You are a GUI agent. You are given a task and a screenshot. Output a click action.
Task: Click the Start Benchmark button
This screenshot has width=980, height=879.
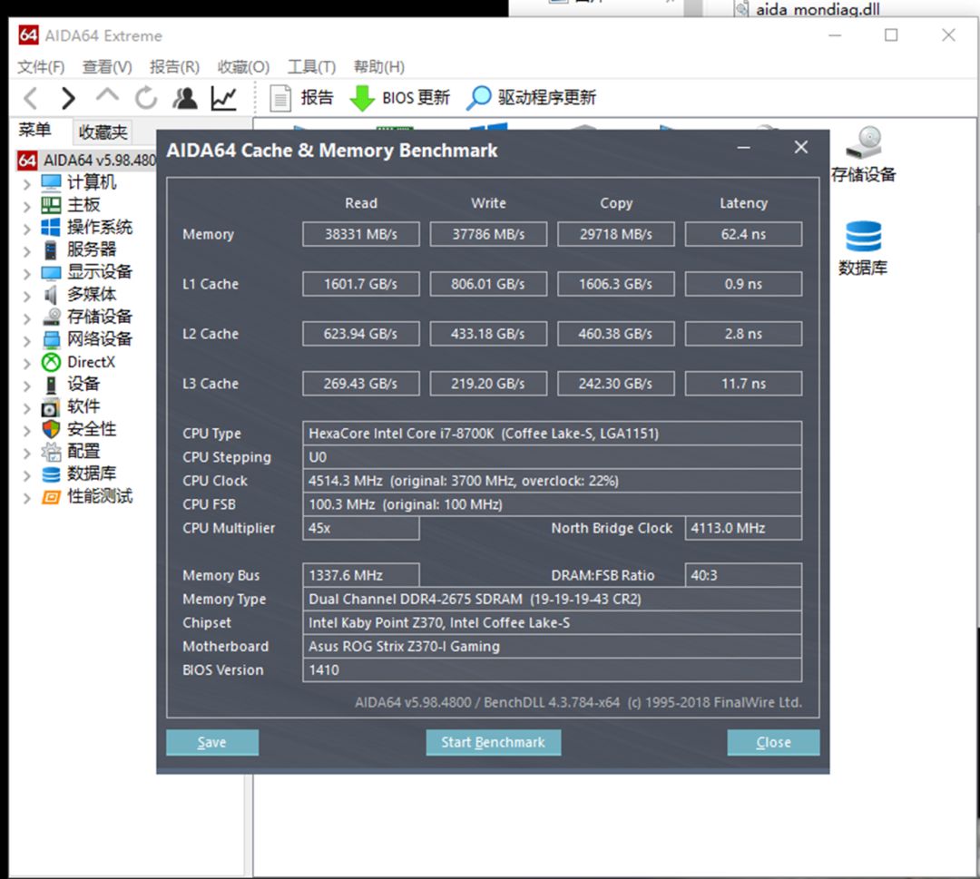[493, 742]
